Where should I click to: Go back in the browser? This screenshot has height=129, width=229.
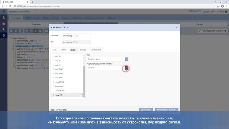tap(3, 6)
